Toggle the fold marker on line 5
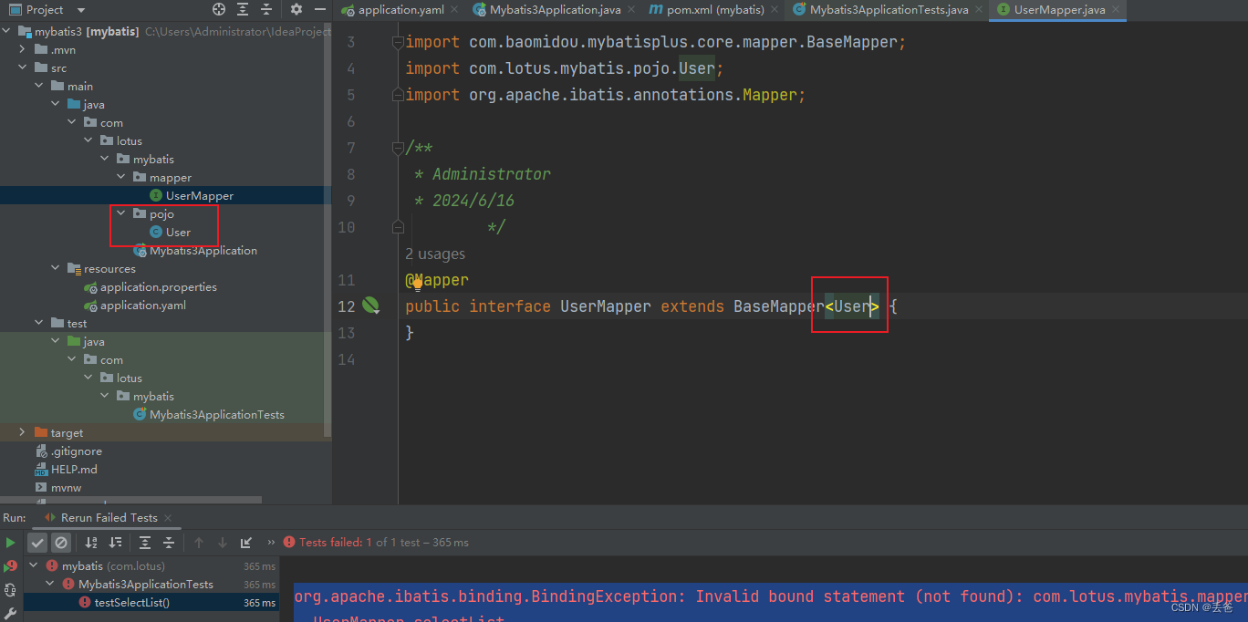1248x622 pixels. coord(397,95)
